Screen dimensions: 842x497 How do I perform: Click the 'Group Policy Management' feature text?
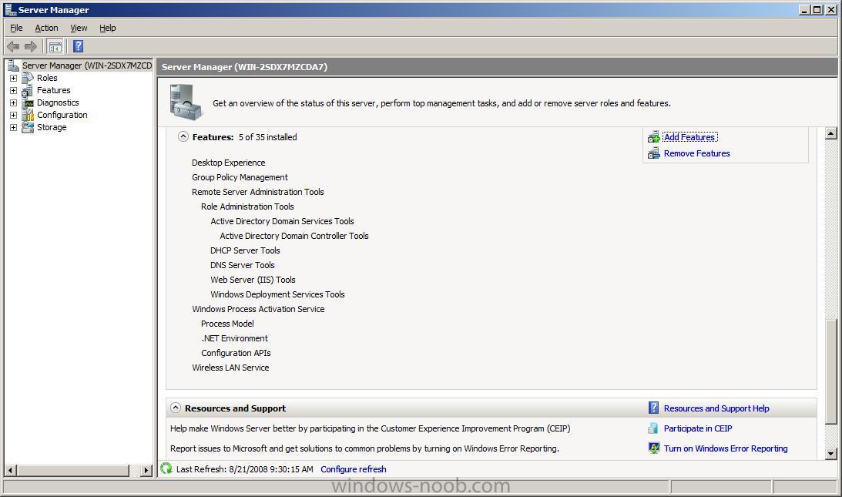pos(240,177)
